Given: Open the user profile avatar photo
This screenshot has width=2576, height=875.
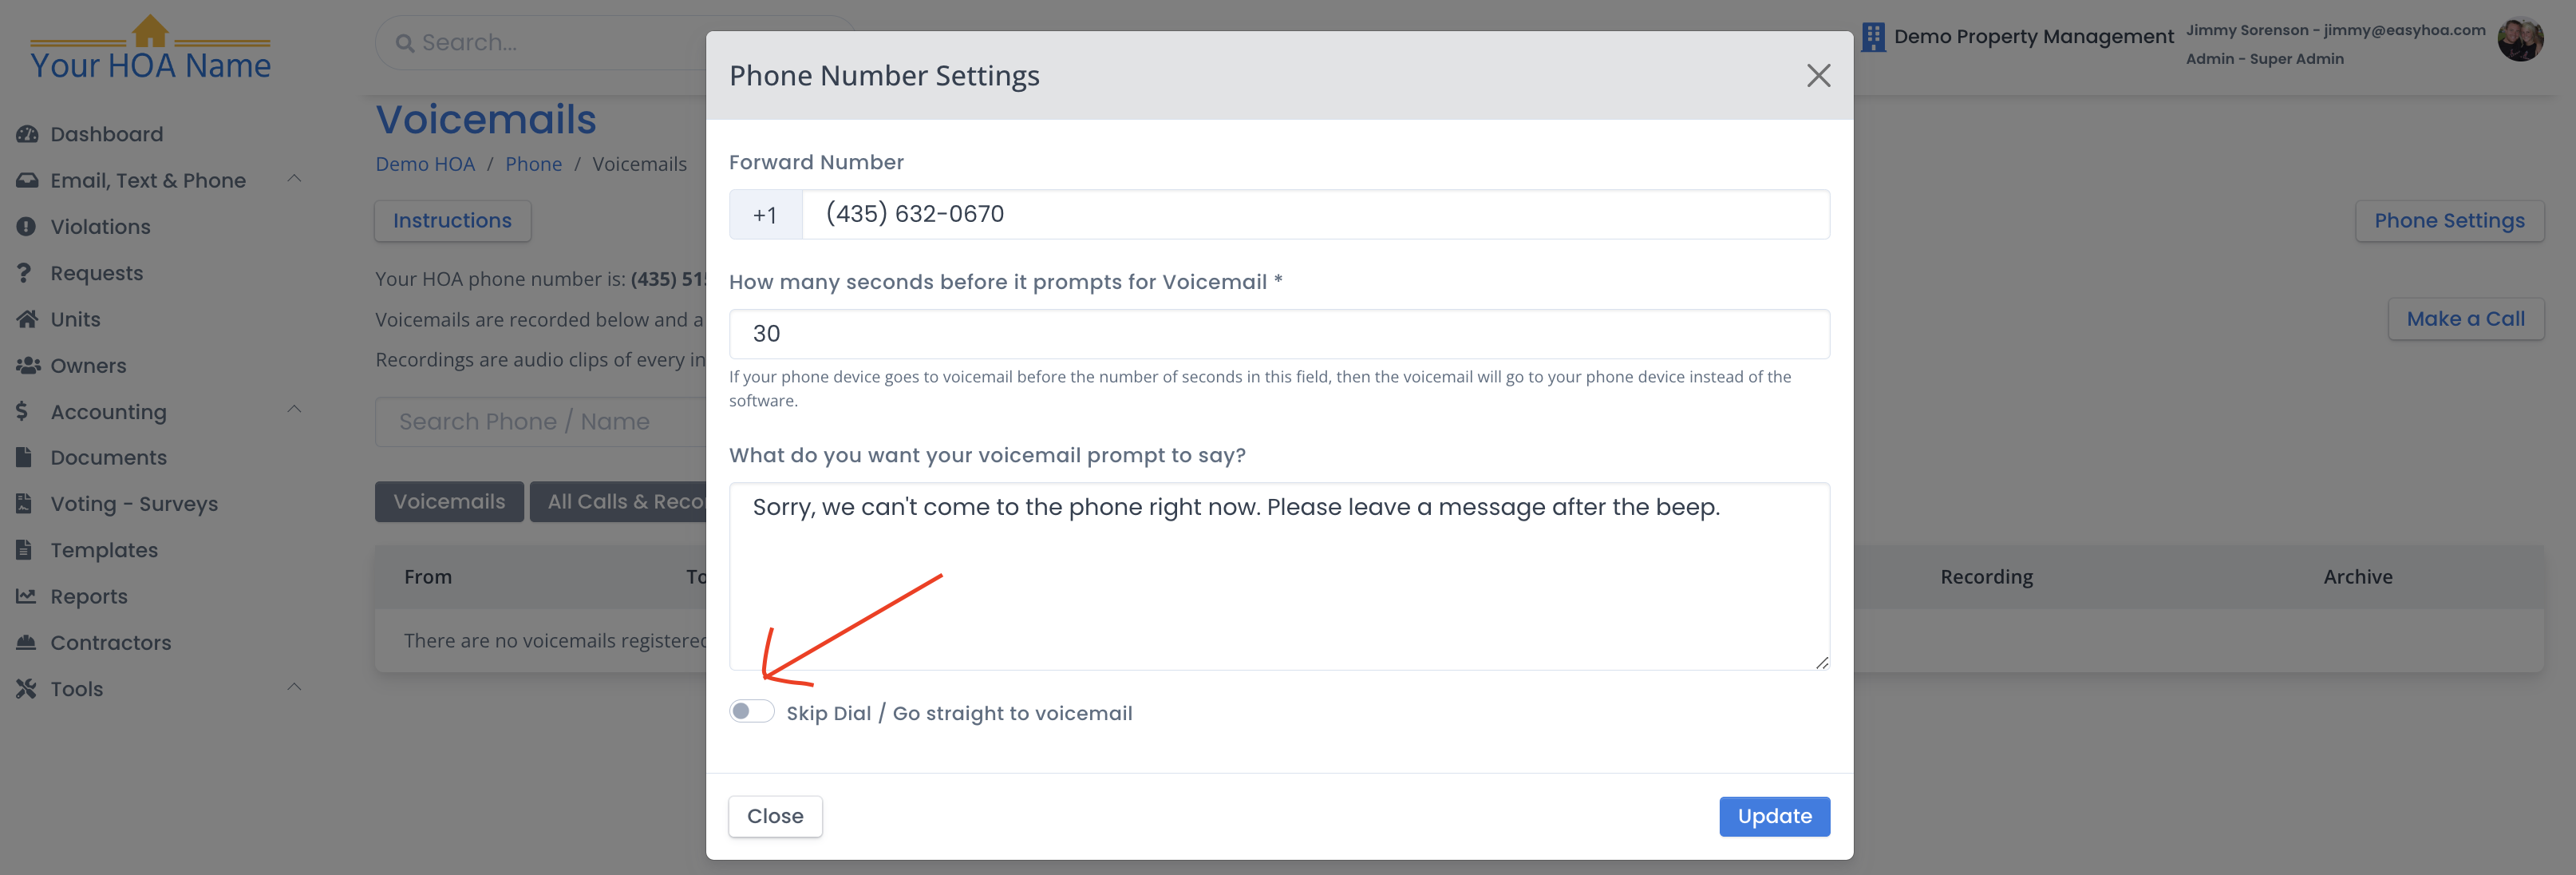Looking at the screenshot, I should pos(2519,41).
